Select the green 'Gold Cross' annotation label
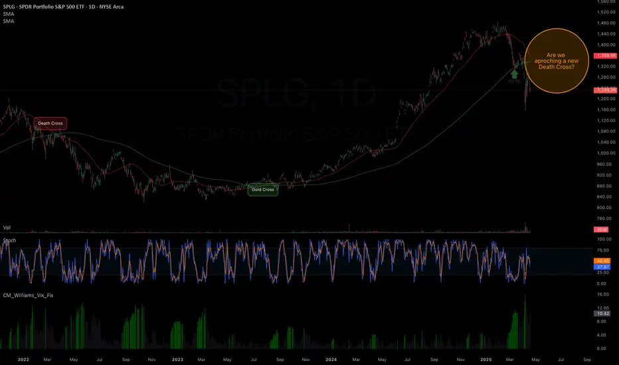Image resolution: width=619 pixels, height=365 pixels. (263, 190)
